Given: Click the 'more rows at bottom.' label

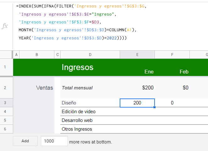Looking at the screenshot, I should point(90,142).
